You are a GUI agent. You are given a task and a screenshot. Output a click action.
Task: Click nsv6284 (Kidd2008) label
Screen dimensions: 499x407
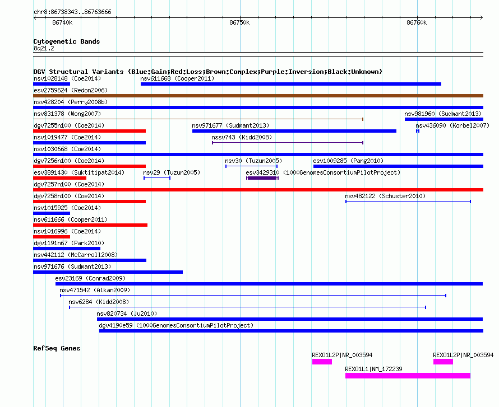pos(99,302)
